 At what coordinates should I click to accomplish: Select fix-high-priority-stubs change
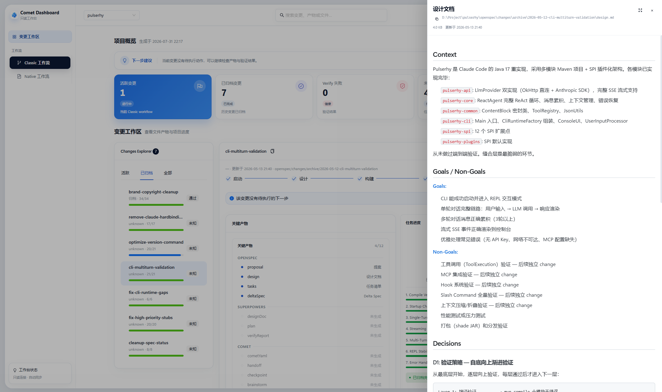point(164,323)
